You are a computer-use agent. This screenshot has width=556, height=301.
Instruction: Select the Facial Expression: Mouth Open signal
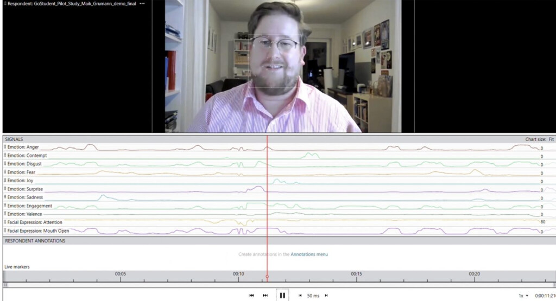(37, 231)
